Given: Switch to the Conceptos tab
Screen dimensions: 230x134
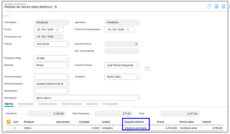Looking at the screenshot, I should pyautogui.click(x=26, y=104).
